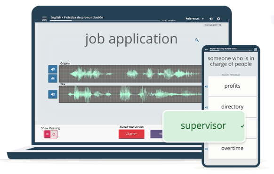The height and width of the screenshot is (174, 274).
Task: Click the You waveform display
Action: [130, 94]
